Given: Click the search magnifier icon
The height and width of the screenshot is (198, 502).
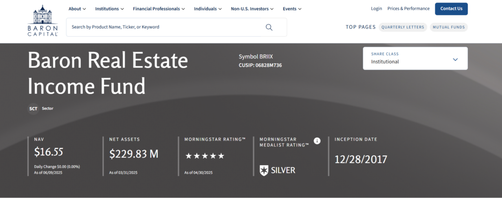Looking at the screenshot, I should pyautogui.click(x=269, y=27).
